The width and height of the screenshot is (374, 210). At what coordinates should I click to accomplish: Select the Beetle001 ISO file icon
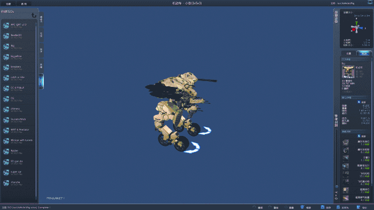6,36
